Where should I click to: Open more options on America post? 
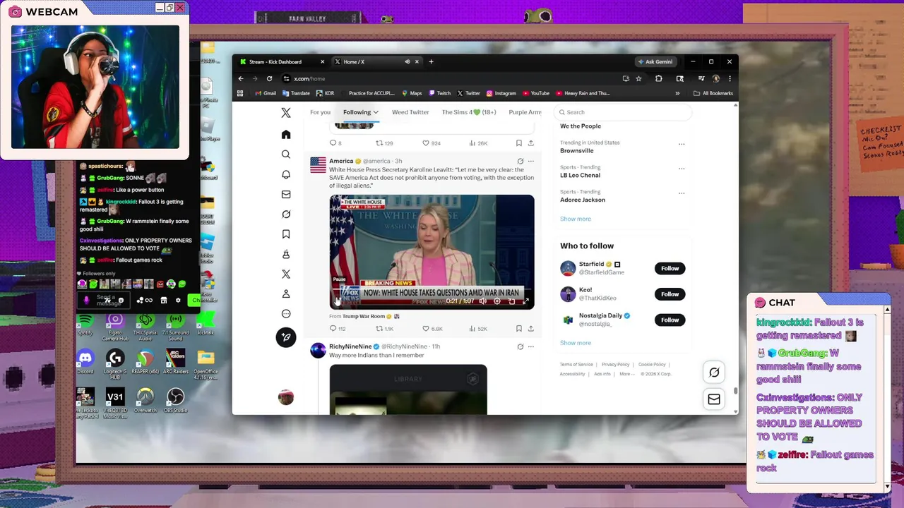(x=531, y=161)
